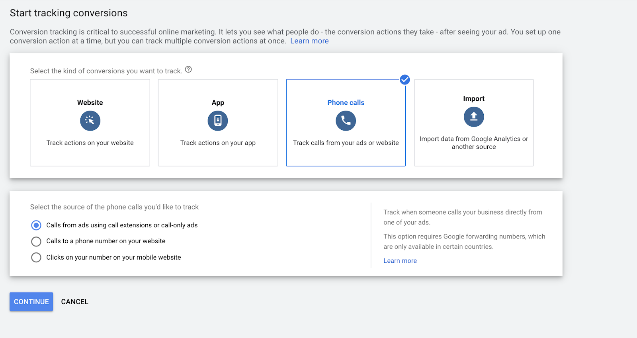Click the help question mark icon
The height and width of the screenshot is (338, 637).
coord(189,70)
